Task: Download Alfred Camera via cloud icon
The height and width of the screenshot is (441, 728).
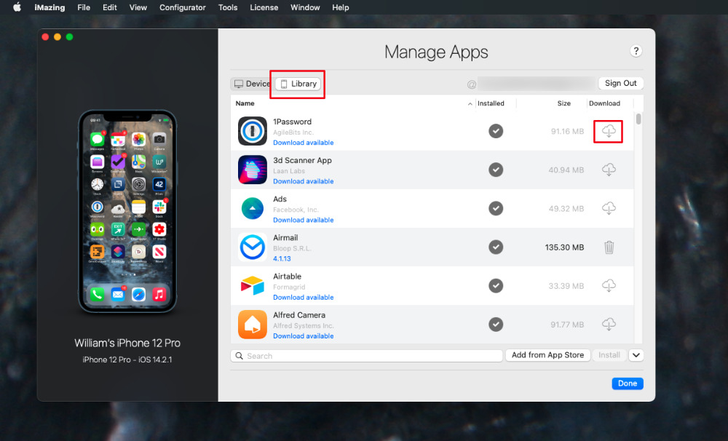Action: pyautogui.click(x=609, y=324)
